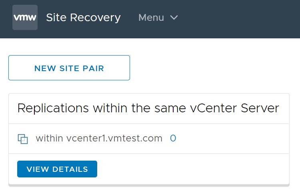
Task: Open the replication count 0 link
Action: (173, 138)
